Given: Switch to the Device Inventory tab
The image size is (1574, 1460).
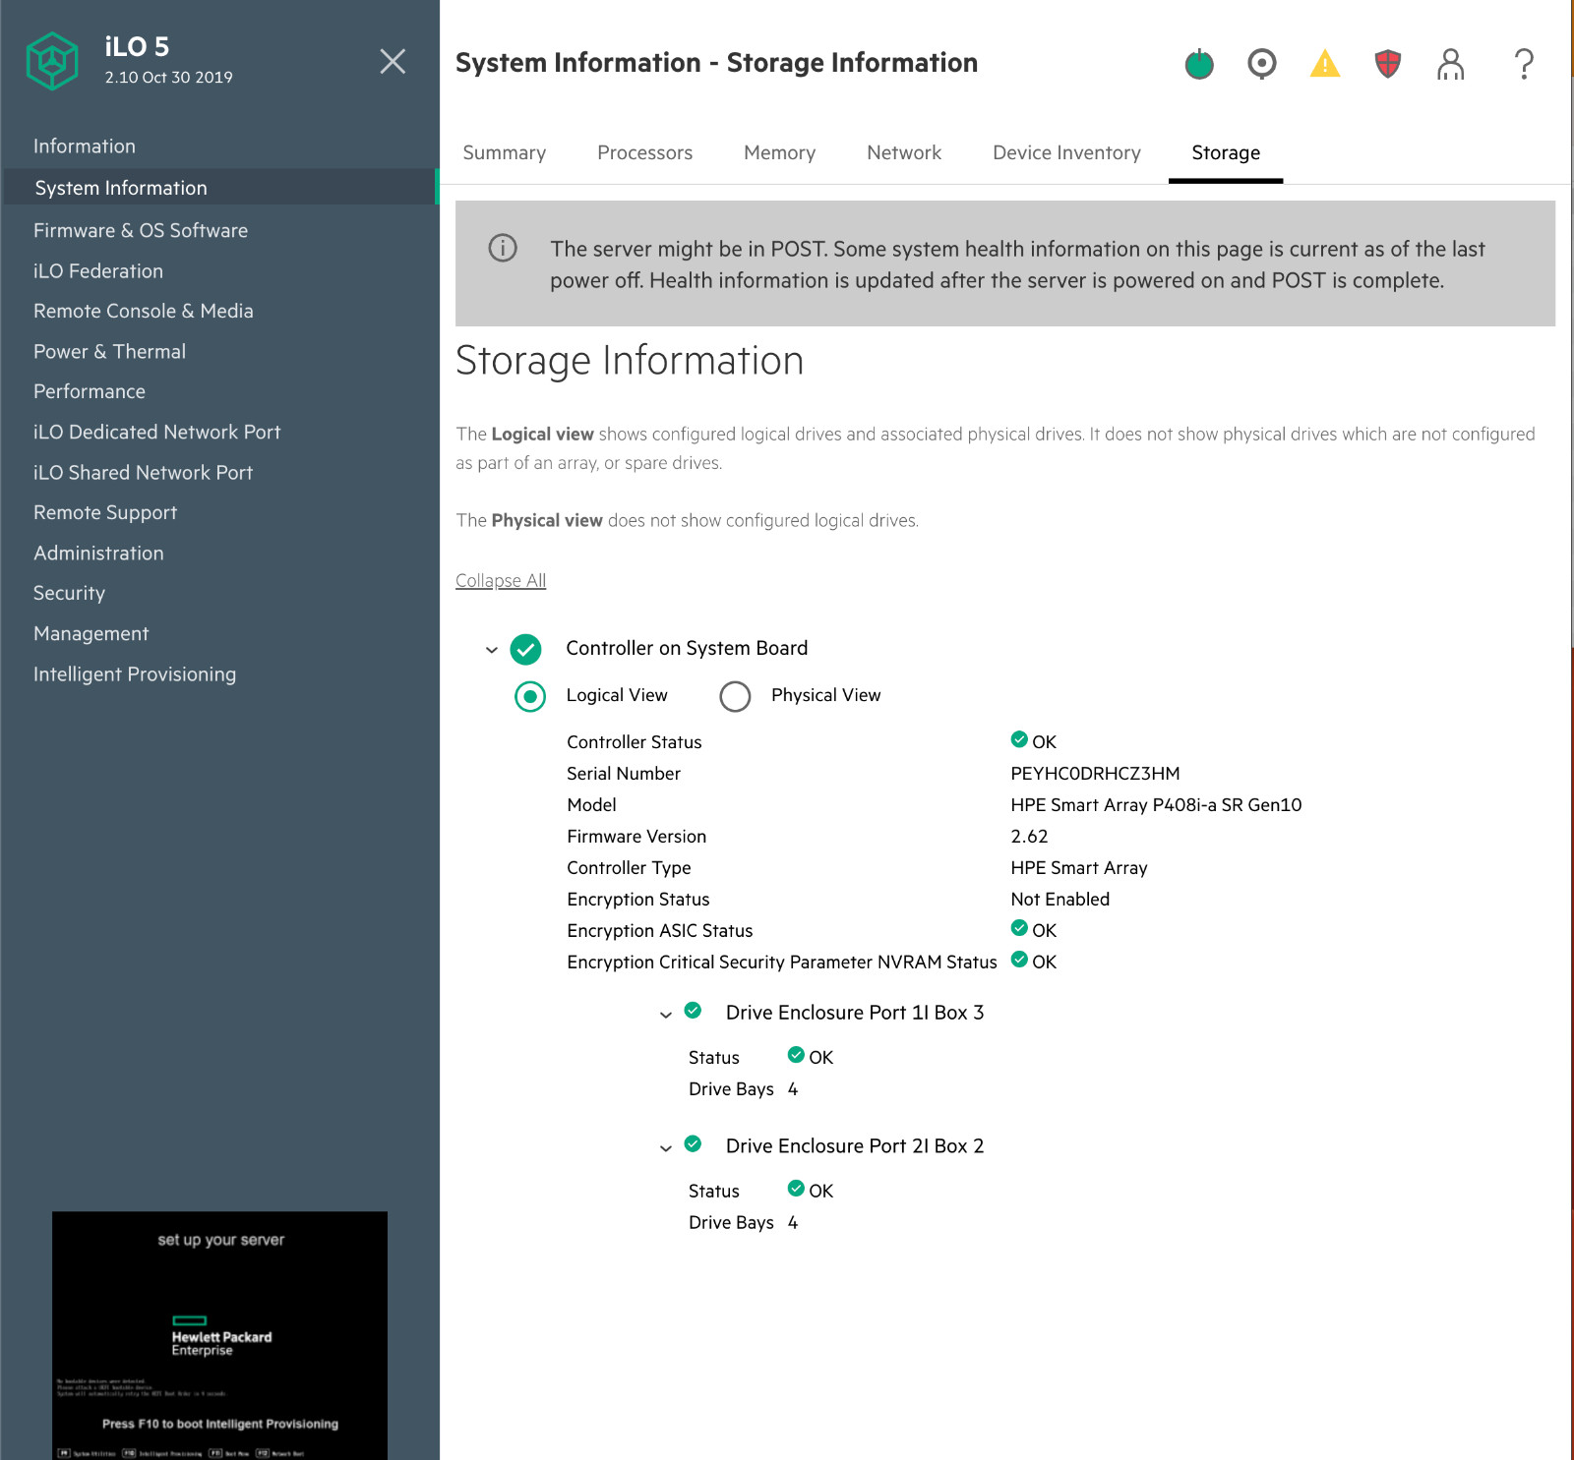Looking at the screenshot, I should point(1067,152).
